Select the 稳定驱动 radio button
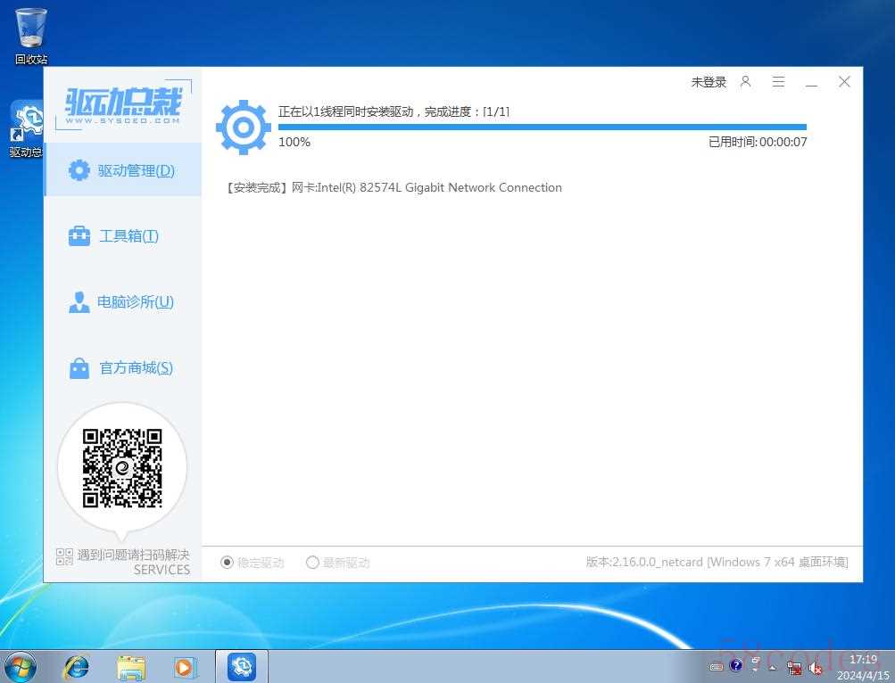This screenshot has height=683, width=895. pyautogui.click(x=227, y=563)
